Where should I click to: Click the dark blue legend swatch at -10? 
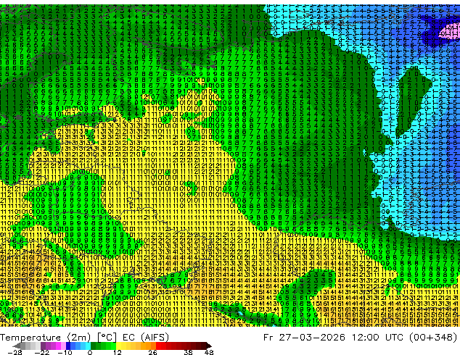click(68, 346)
